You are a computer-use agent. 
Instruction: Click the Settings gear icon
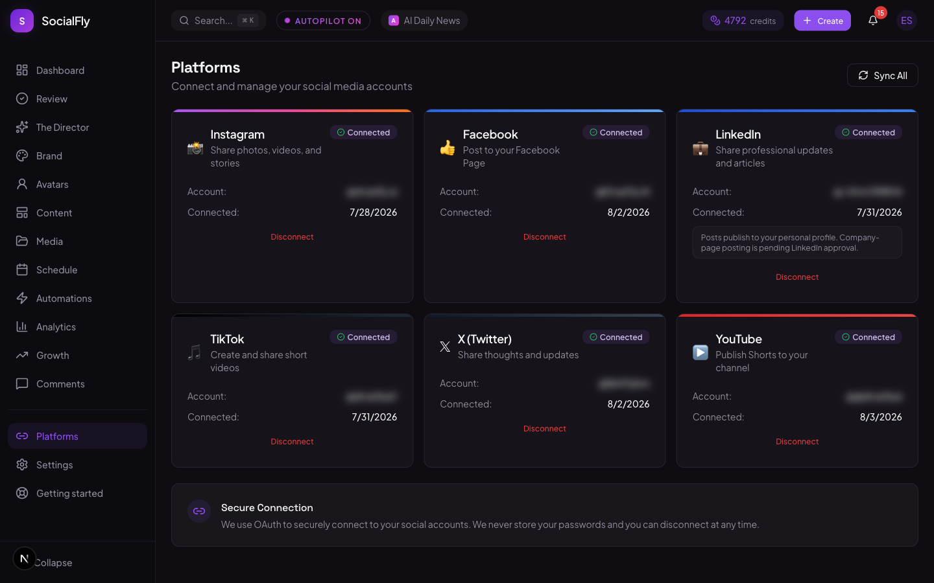point(22,464)
